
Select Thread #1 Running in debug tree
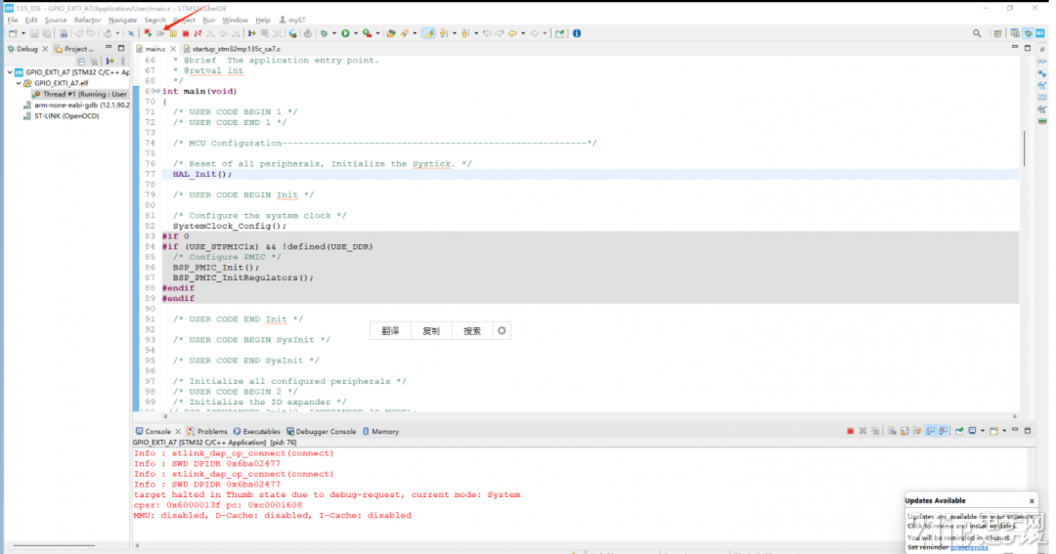tap(79, 94)
